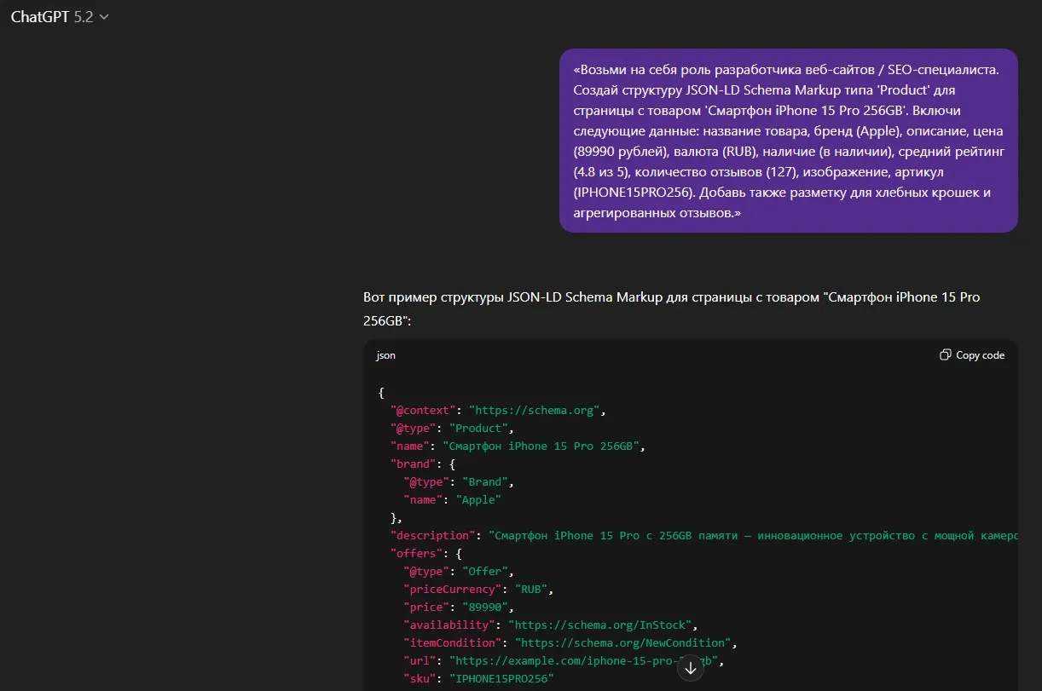Click the "Product" type value line
This screenshot has width=1042, height=691.
481,429
